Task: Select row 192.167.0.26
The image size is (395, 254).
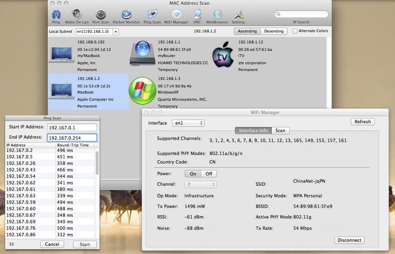Action: (x=50, y=163)
